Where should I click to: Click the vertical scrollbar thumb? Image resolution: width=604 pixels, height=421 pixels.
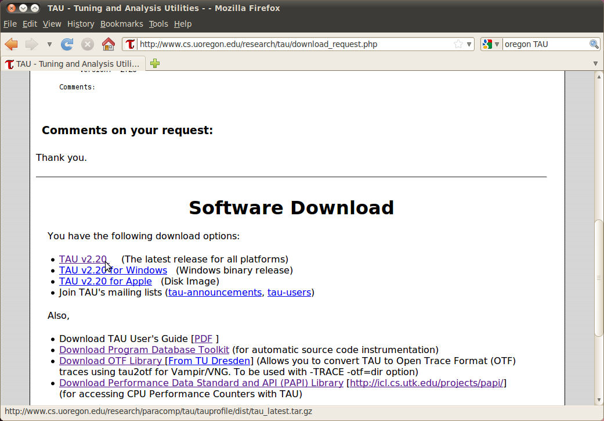[x=599, y=278]
